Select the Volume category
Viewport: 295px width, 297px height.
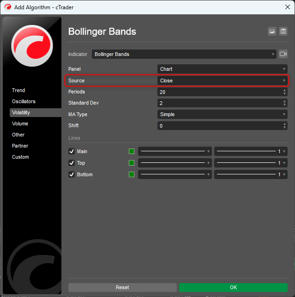tap(20, 124)
